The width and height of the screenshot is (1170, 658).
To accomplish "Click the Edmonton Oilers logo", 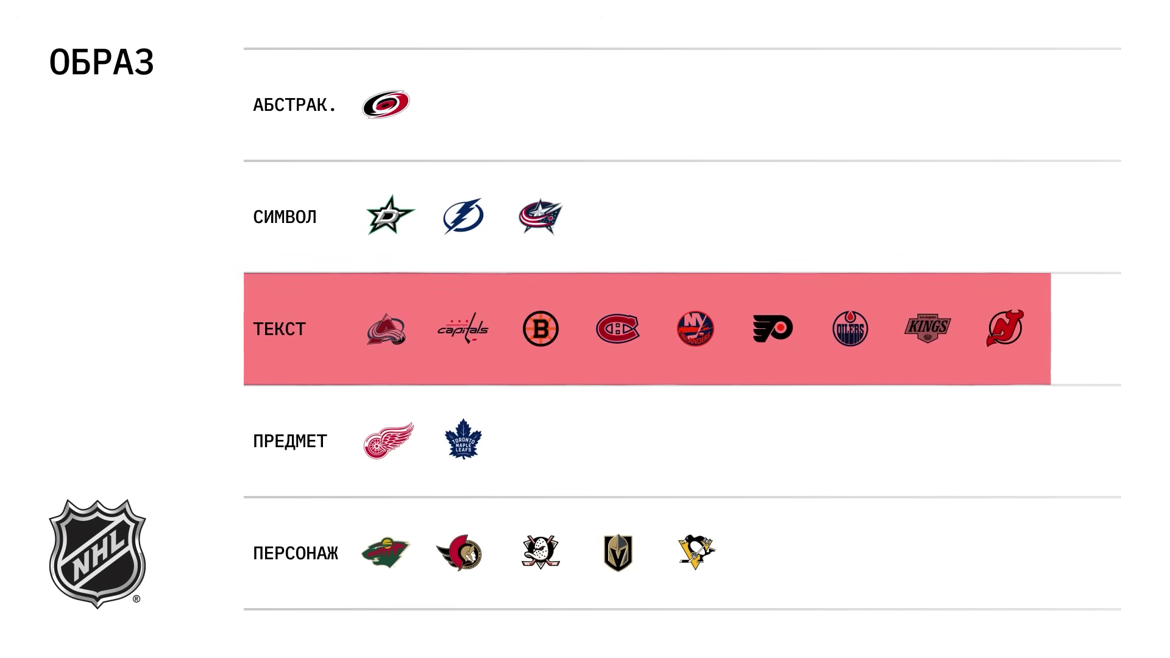I will pos(850,329).
